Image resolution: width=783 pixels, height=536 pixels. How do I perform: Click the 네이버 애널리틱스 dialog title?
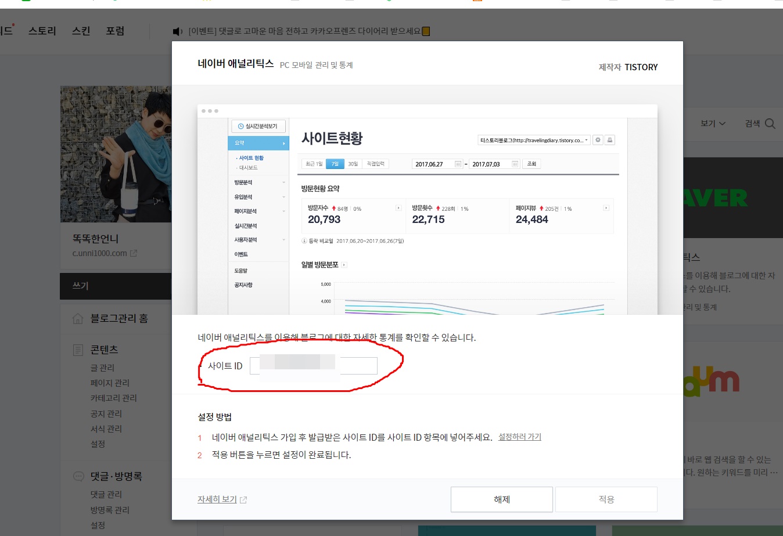tap(236, 63)
